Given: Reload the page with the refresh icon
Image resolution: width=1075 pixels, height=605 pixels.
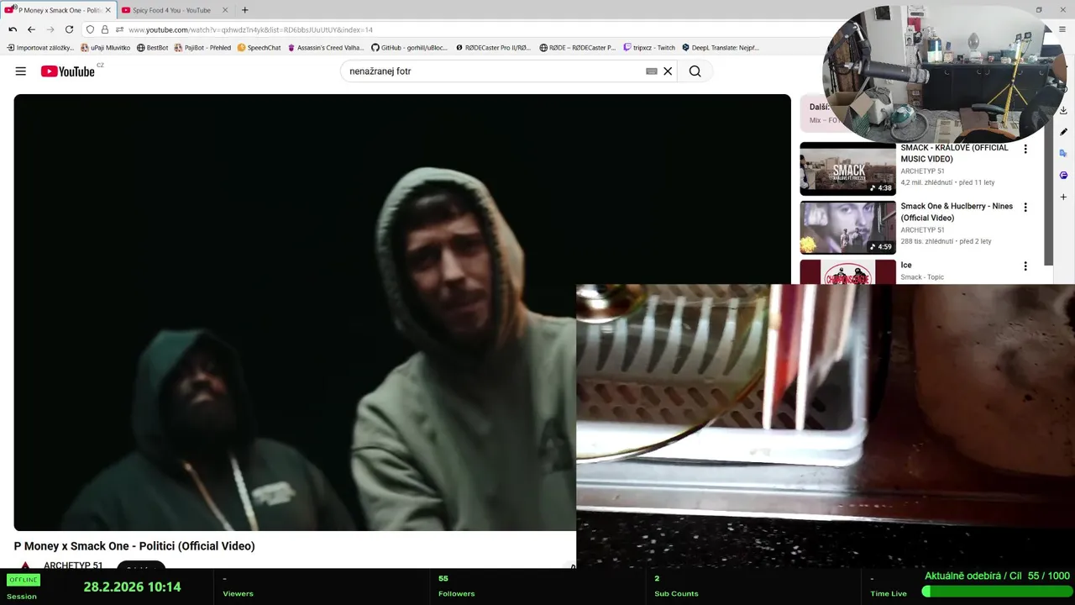Looking at the screenshot, I should (x=69, y=29).
